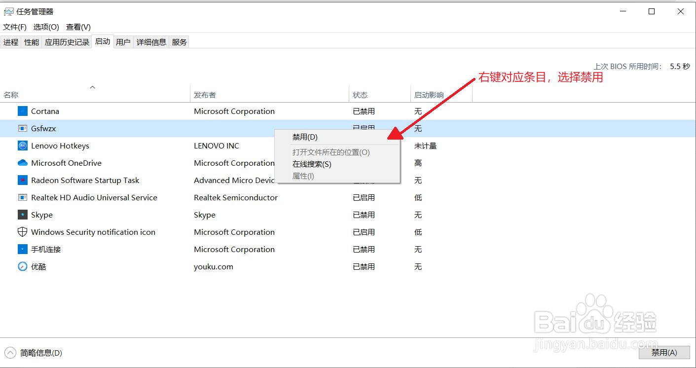Select Windows Security notification icon name
696x368 pixels.
[93, 232]
